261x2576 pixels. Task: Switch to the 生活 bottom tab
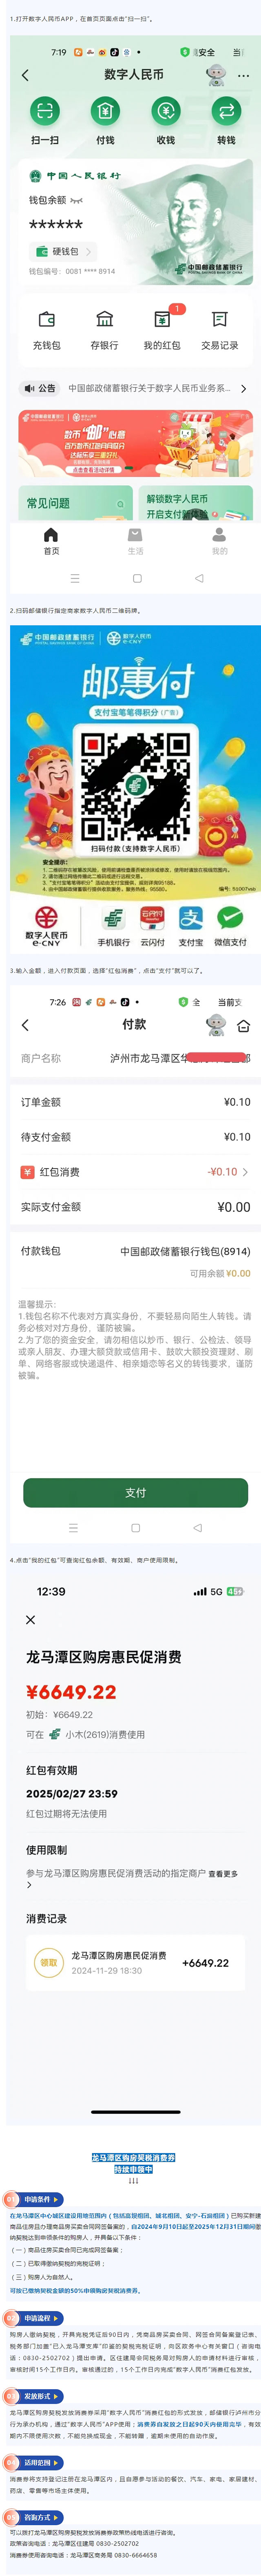pyautogui.click(x=135, y=541)
